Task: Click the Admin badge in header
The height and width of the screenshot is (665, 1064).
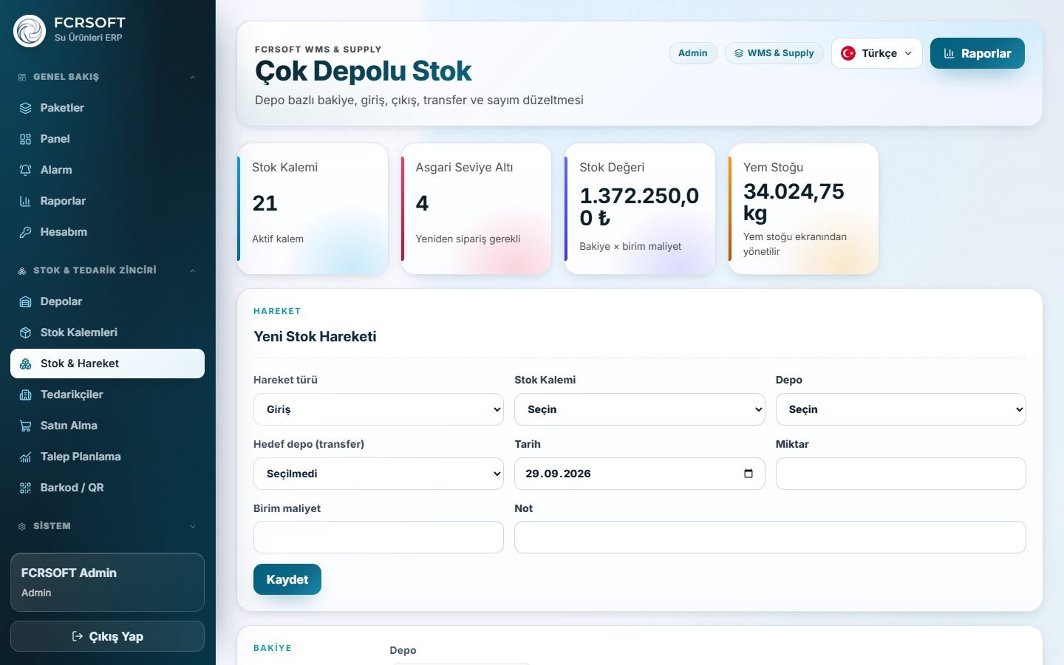Action: [x=693, y=53]
